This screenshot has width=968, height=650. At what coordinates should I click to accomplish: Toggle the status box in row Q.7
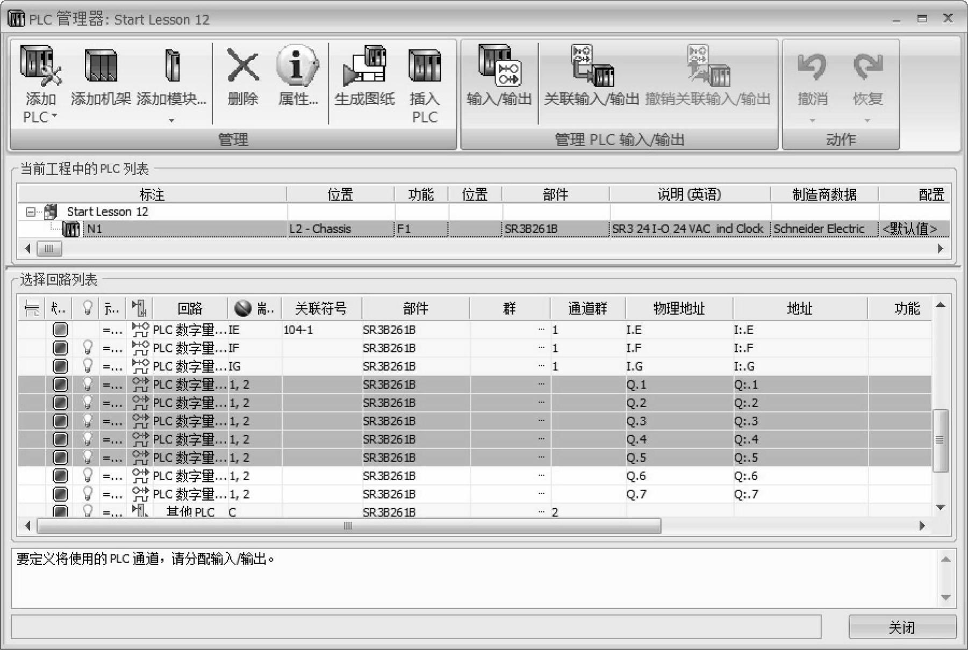coord(60,494)
